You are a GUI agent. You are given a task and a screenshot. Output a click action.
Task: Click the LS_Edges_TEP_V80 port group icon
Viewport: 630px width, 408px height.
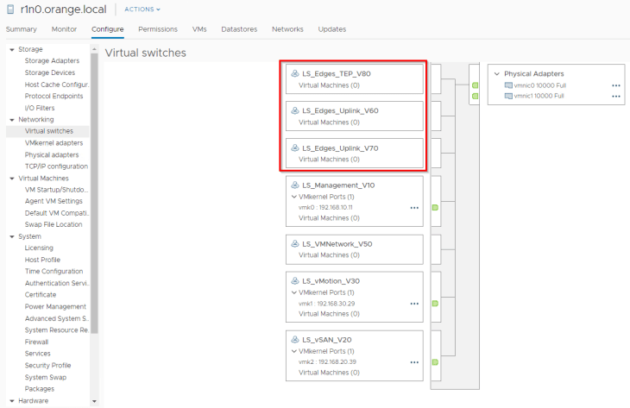click(x=295, y=74)
